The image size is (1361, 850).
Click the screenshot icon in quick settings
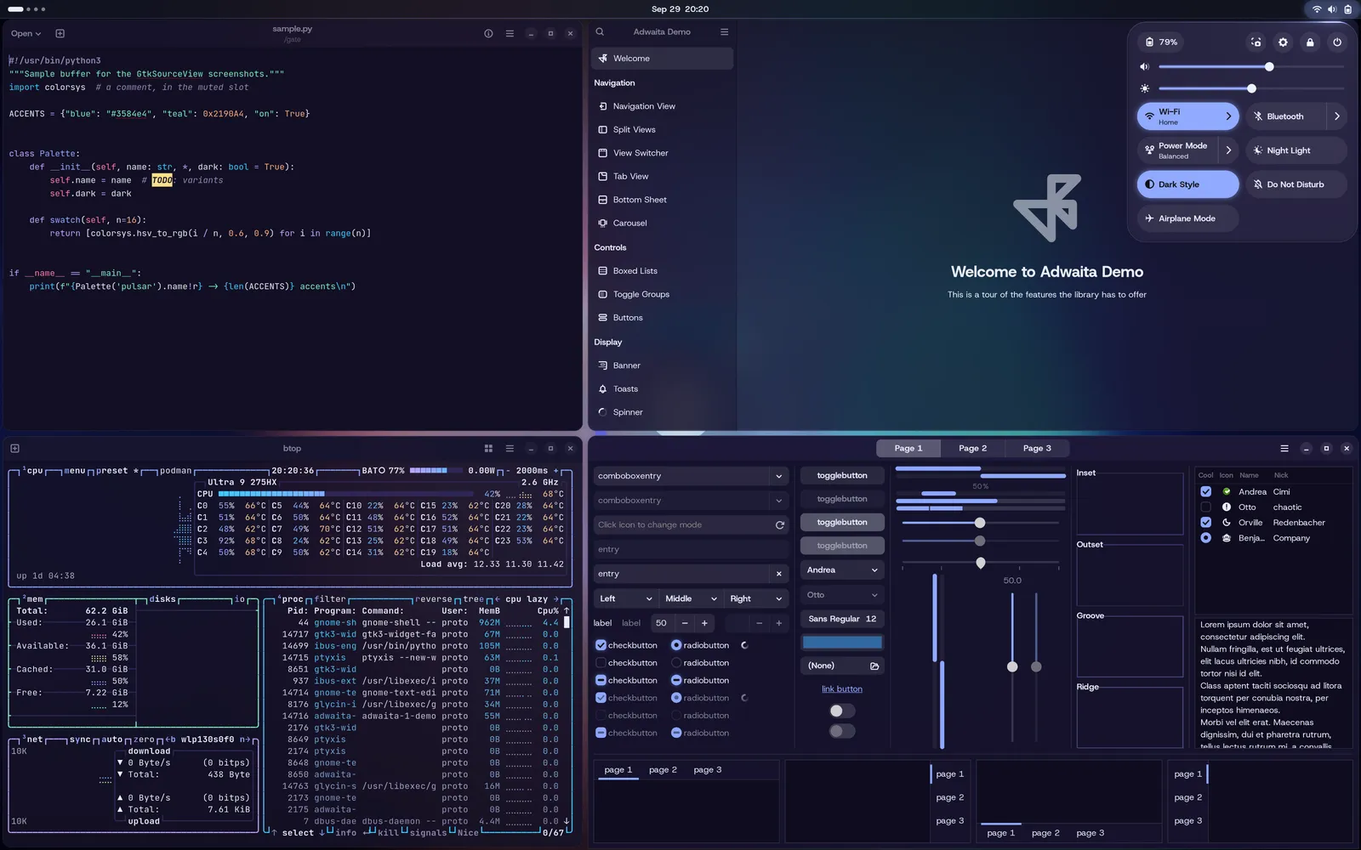point(1256,42)
